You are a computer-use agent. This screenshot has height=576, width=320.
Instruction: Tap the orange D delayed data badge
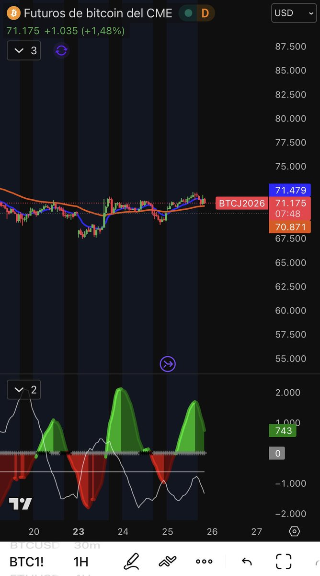(x=205, y=13)
